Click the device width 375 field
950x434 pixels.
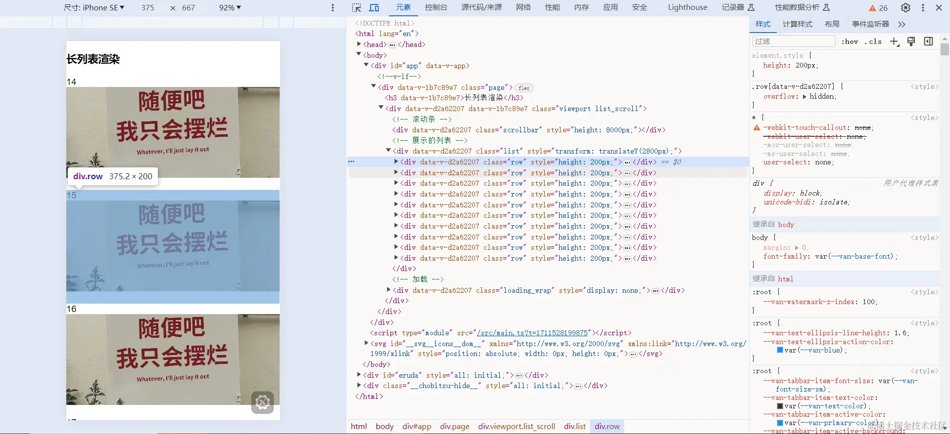coord(148,8)
